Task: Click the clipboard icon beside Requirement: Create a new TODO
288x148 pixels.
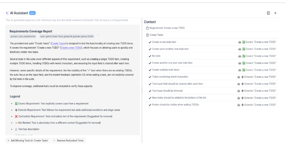Action: 147,28
